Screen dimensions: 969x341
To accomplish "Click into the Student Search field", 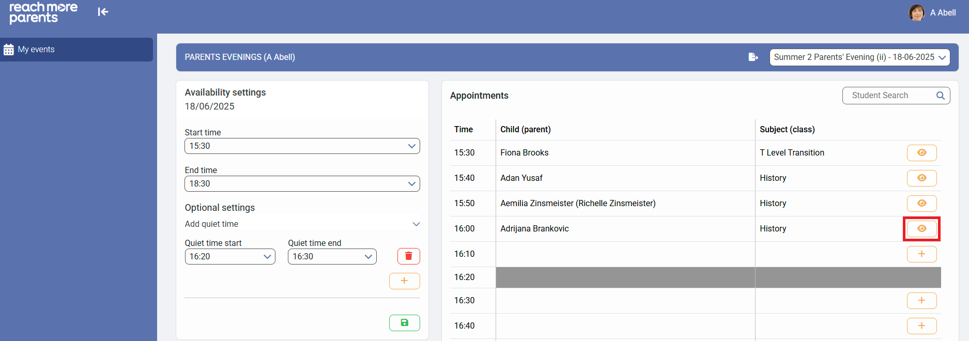I will point(889,96).
